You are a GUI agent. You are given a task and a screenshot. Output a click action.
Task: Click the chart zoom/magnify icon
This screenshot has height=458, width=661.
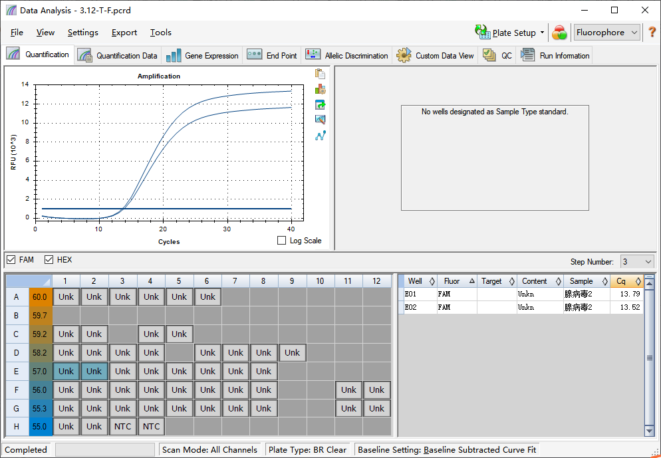[320, 119]
